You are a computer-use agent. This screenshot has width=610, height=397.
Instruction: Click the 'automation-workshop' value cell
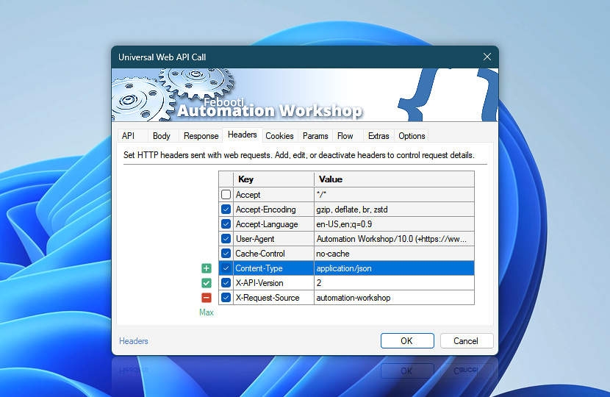[394, 298]
